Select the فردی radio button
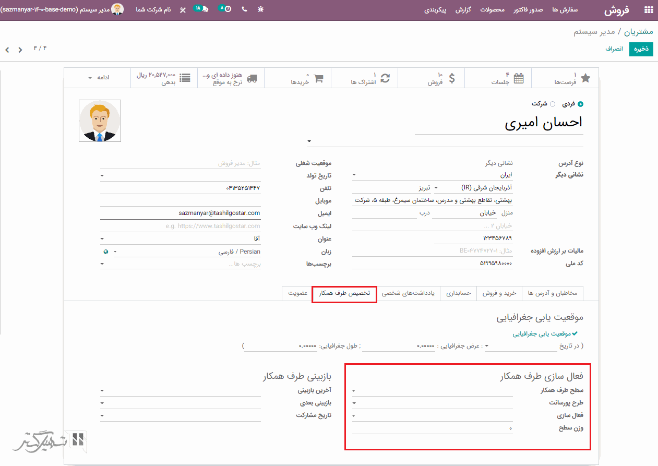 point(581,104)
